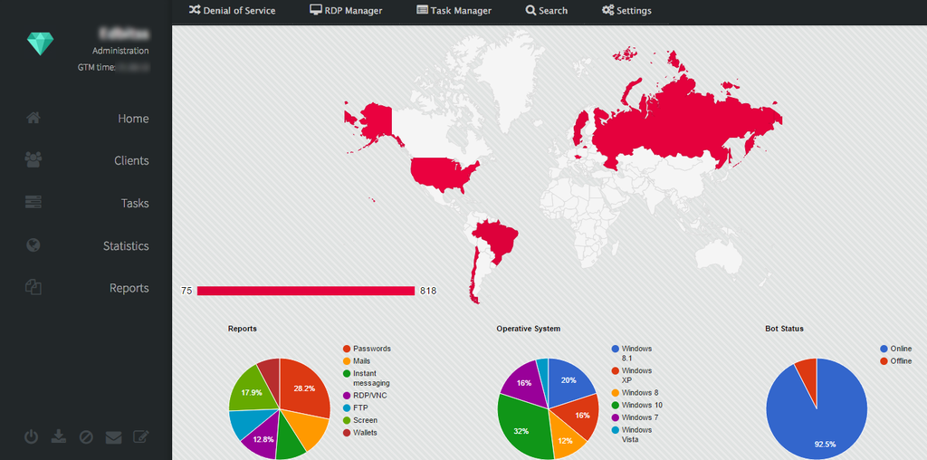
Task: Open the envelope mail icon in sidebar
Action: pyautogui.click(x=113, y=437)
